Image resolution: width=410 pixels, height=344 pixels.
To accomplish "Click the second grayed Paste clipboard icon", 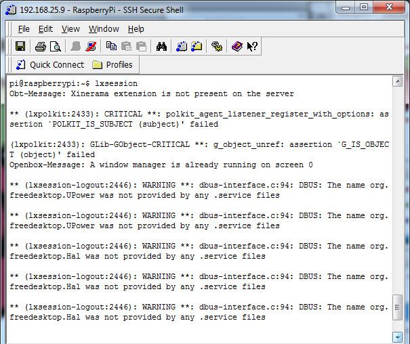I will [x=141, y=47].
